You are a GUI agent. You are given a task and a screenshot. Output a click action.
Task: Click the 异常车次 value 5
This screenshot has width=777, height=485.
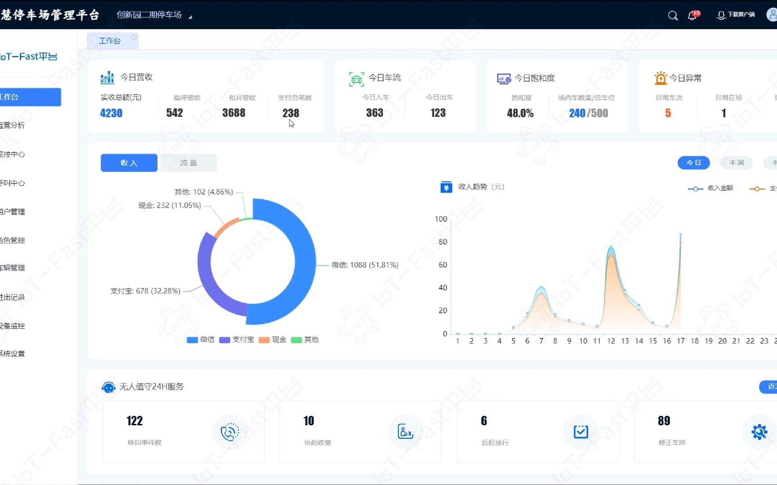(668, 113)
